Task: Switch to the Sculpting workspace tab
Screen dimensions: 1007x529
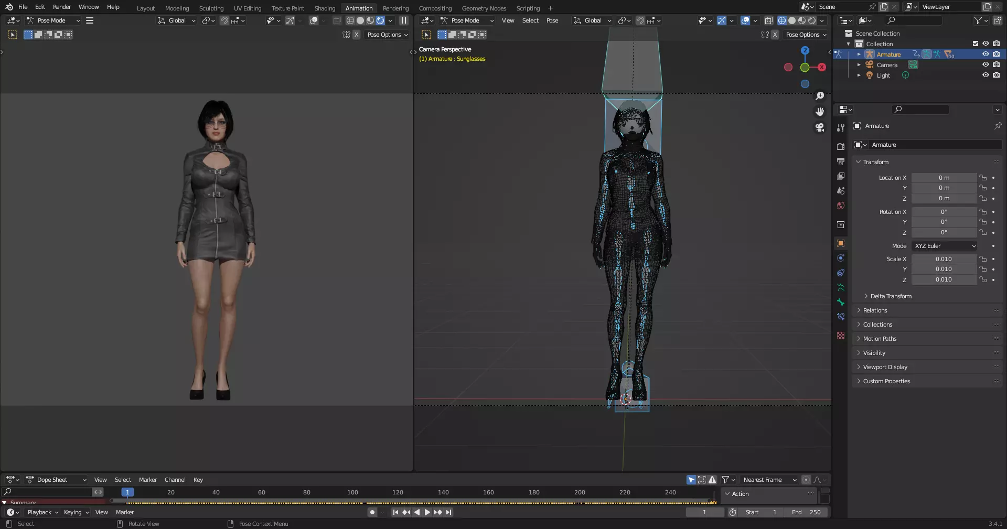Action: pyautogui.click(x=211, y=8)
